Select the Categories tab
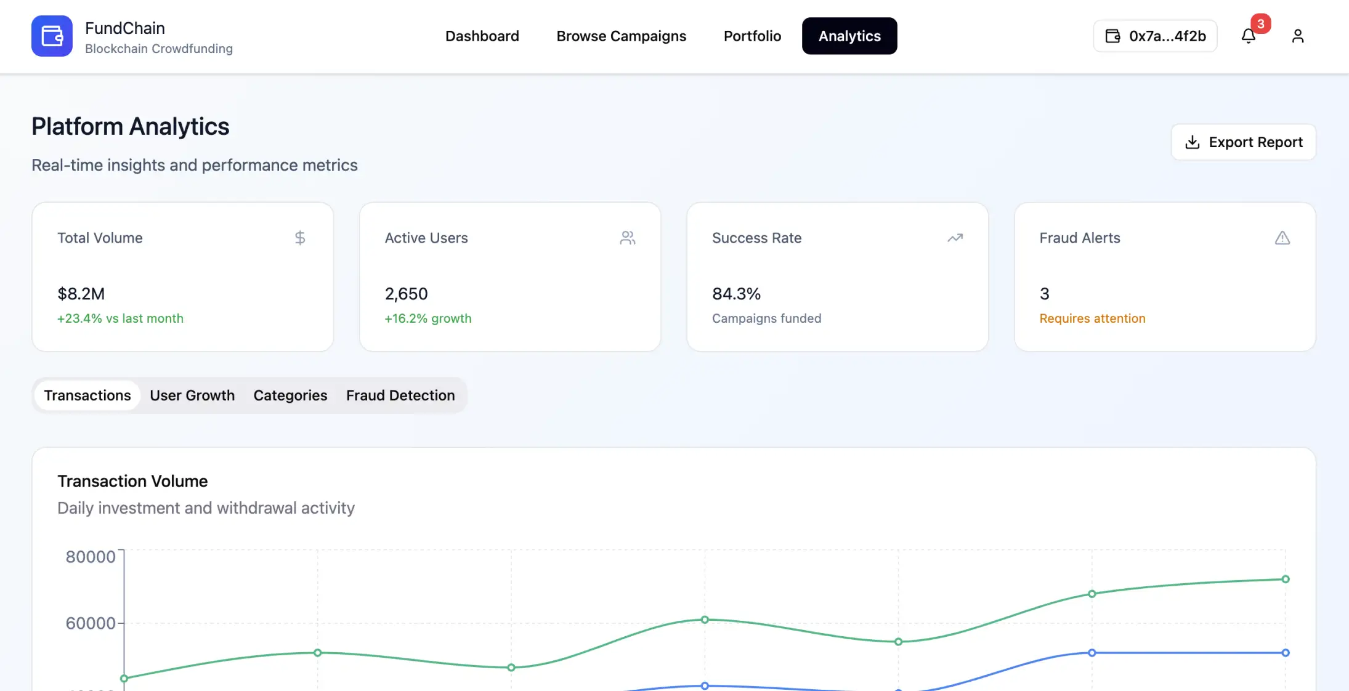This screenshot has height=691, width=1349. (x=290, y=395)
